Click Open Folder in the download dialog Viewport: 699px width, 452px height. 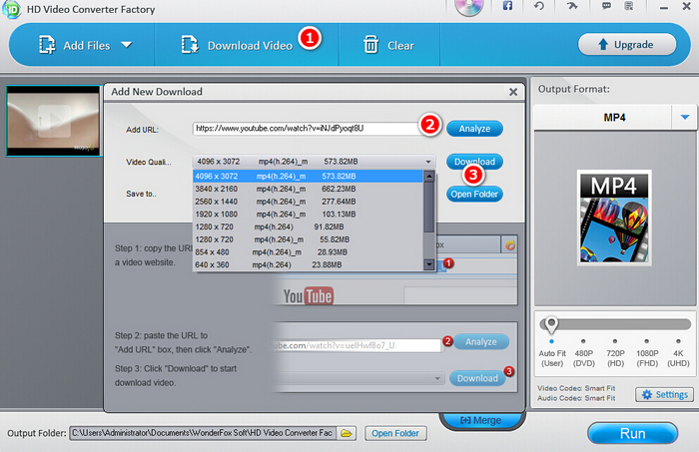(x=474, y=195)
